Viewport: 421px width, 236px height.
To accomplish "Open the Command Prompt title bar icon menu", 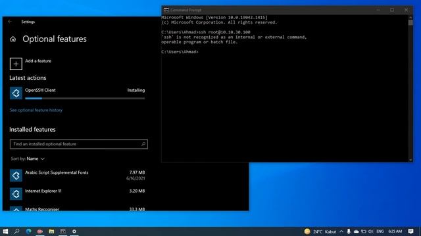I will click(x=166, y=10).
